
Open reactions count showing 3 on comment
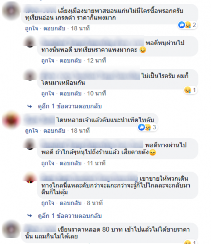[x=147, y=127]
